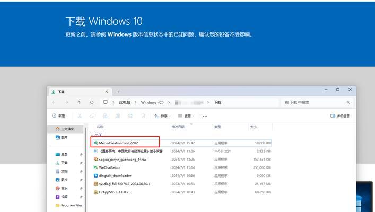Click the Paste icon in toolbar
The width and height of the screenshot is (375, 212).
coord(105,116)
